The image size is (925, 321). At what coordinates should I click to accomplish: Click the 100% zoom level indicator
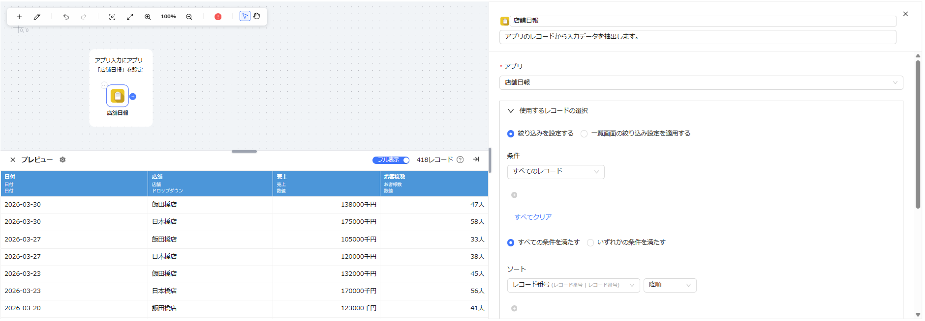tap(168, 17)
